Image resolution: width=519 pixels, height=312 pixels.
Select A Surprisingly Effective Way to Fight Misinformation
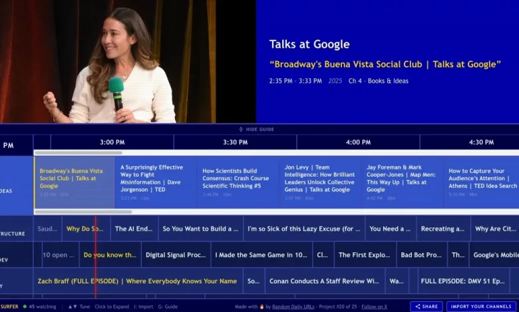156,183
